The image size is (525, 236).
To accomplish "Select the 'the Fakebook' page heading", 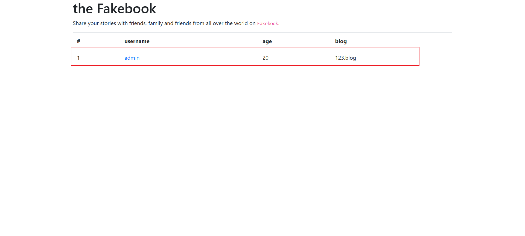I will (x=115, y=9).
